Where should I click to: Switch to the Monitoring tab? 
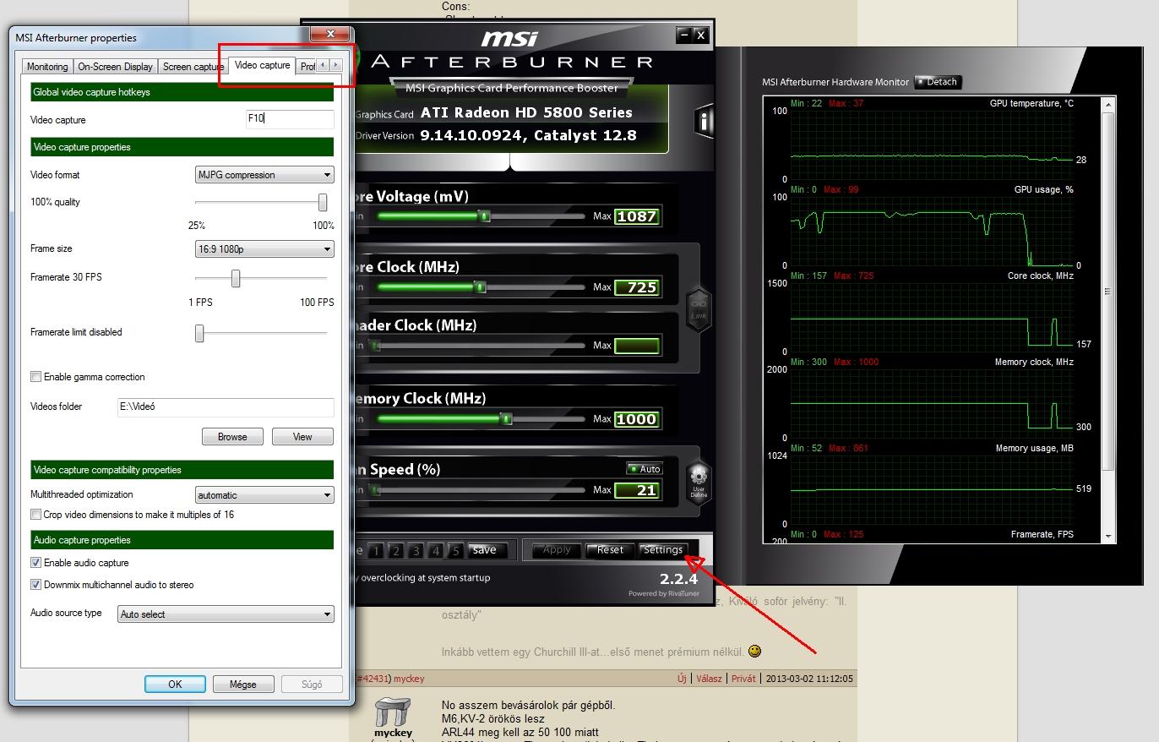47,67
